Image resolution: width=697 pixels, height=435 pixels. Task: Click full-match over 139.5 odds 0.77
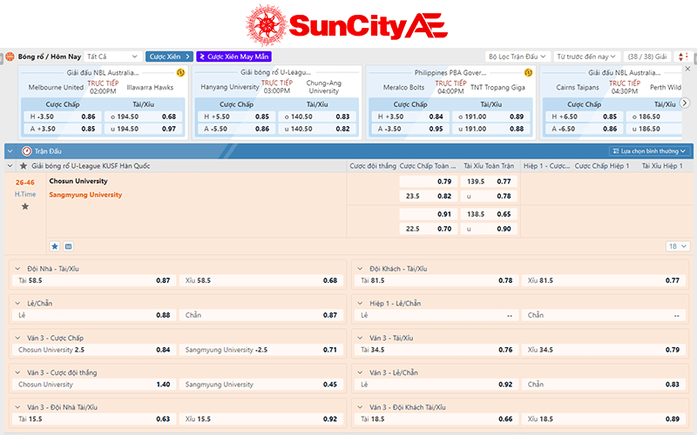[489, 182]
